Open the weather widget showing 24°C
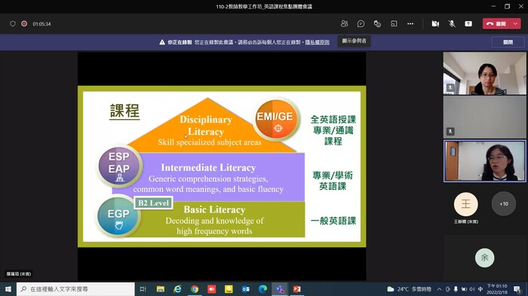 (409, 289)
